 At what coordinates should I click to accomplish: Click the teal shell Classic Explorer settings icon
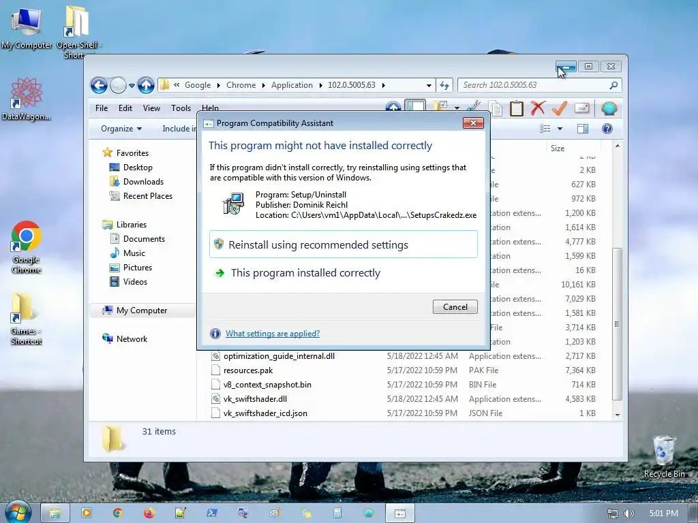pyautogui.click(x=609, y=108)
